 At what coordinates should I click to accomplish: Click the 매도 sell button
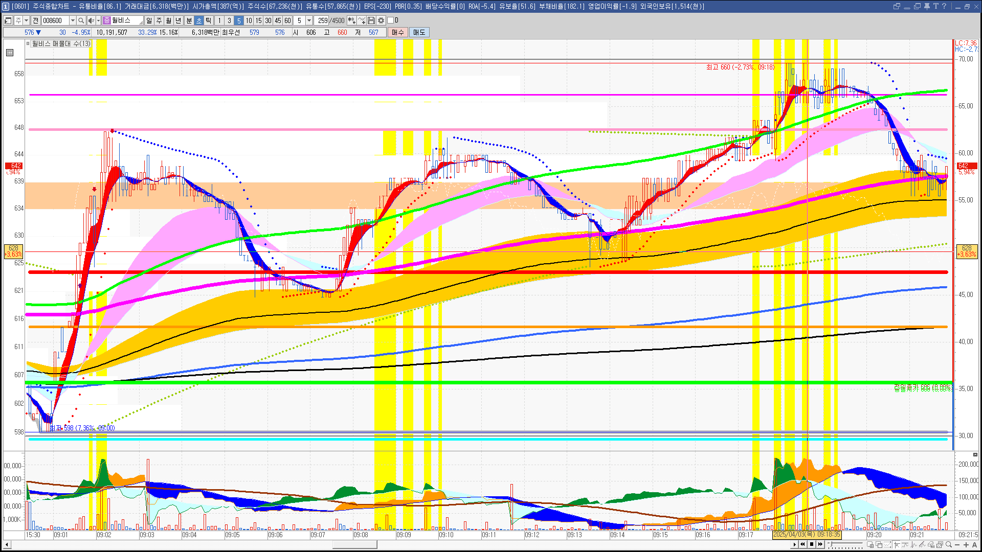419,32
